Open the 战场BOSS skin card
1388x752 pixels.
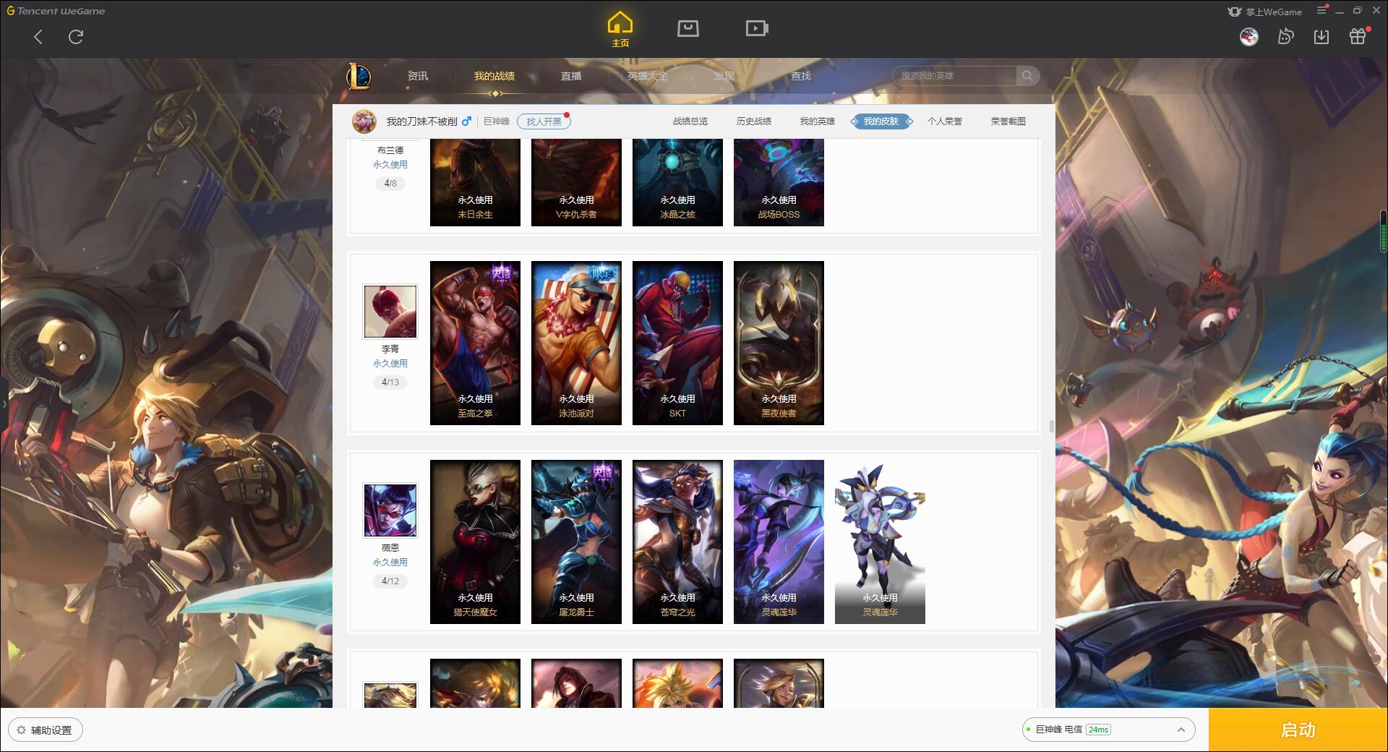779,182
